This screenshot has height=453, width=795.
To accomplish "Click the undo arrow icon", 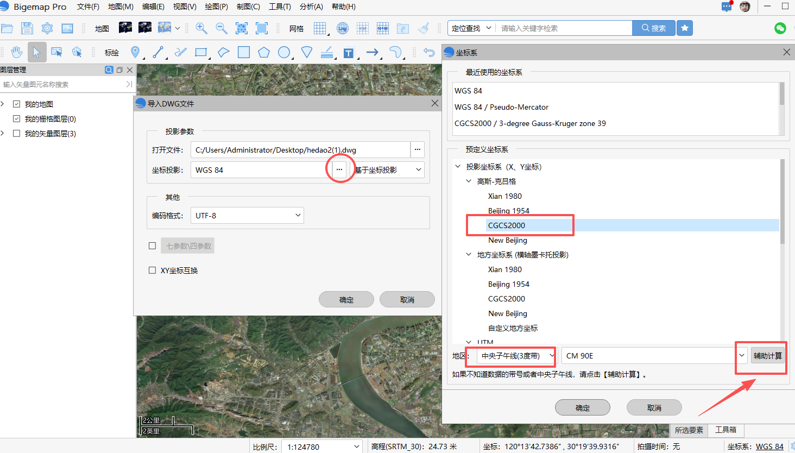I will click(429, 52).
